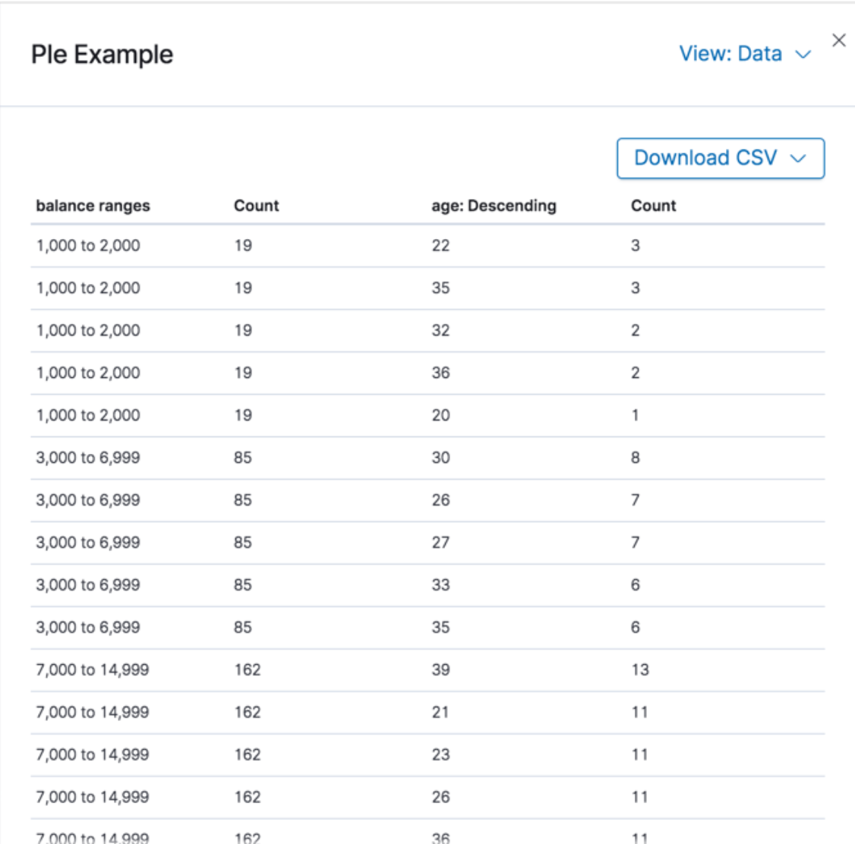Viewport: 855px width, 844px height.
Task: Click the age 30 cell value
Action: (x=440, y=458)
